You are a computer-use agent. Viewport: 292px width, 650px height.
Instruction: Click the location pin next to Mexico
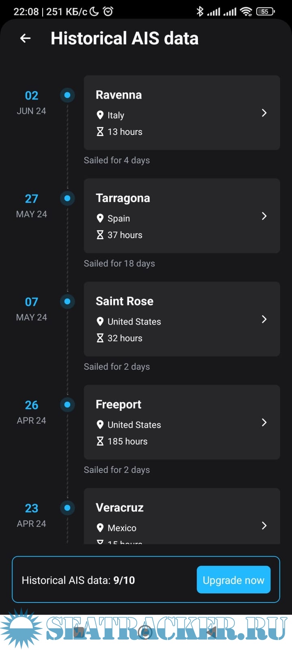[x=100, y=528]
